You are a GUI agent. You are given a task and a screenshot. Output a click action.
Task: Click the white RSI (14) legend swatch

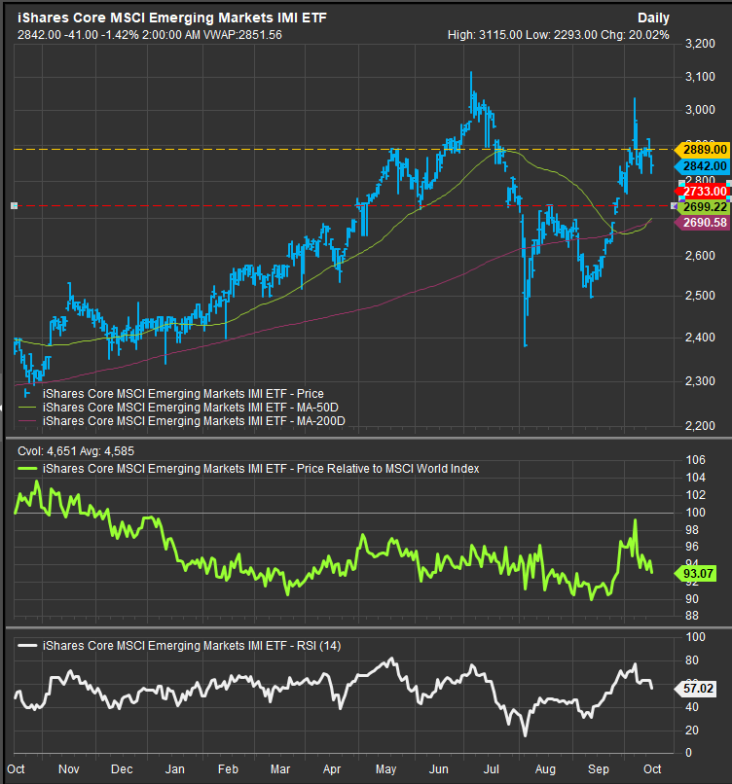pos(27,646)
